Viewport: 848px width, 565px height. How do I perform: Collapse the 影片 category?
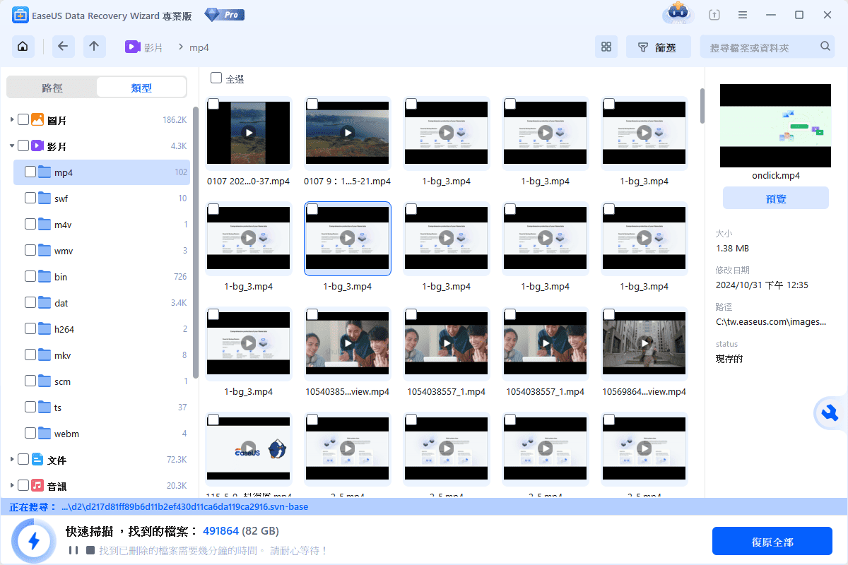(12, 146)
